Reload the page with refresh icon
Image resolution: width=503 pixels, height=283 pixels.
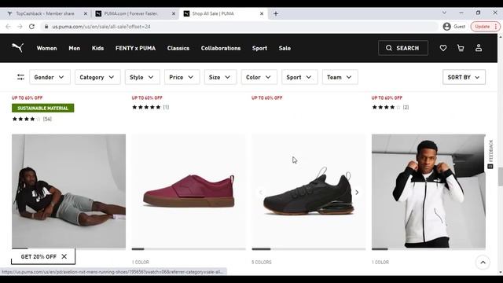[31, 27]
